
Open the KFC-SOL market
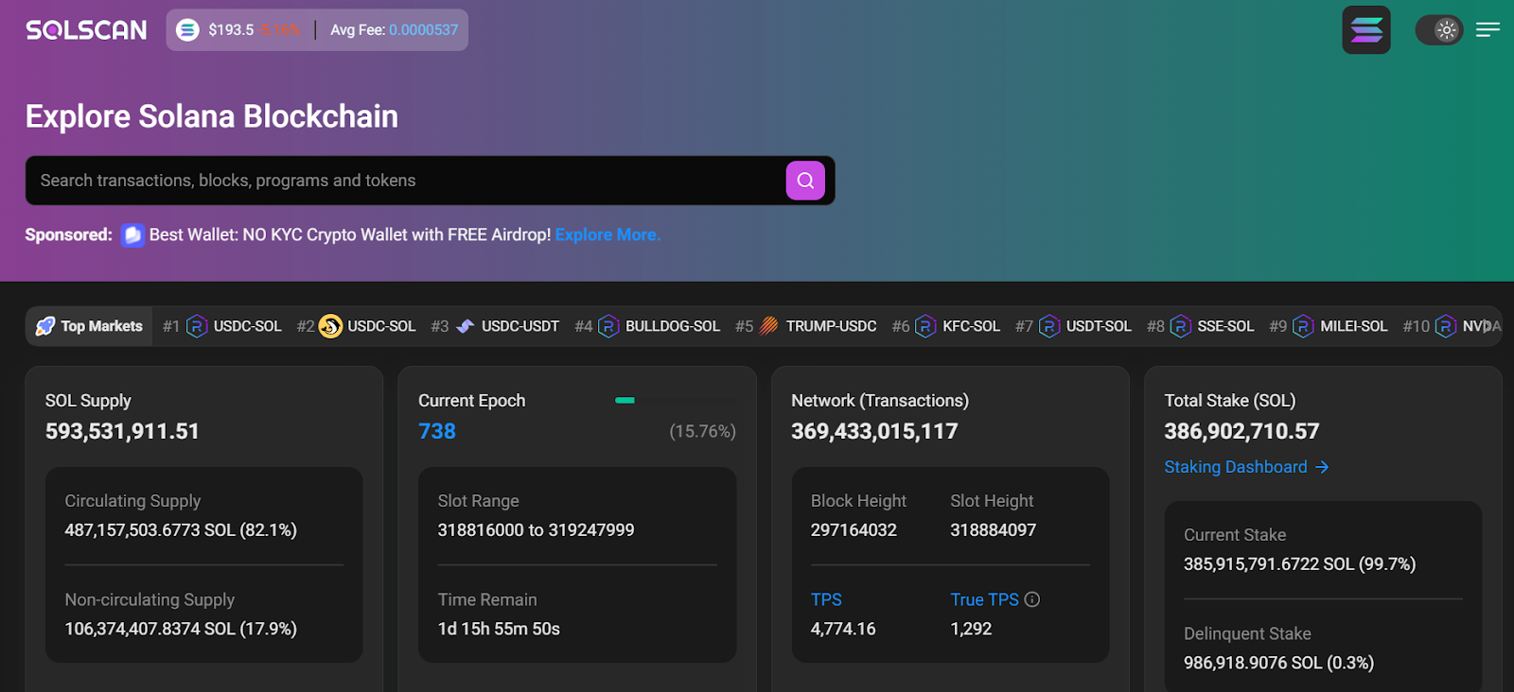pyautogui.click(x=972, y=326)
